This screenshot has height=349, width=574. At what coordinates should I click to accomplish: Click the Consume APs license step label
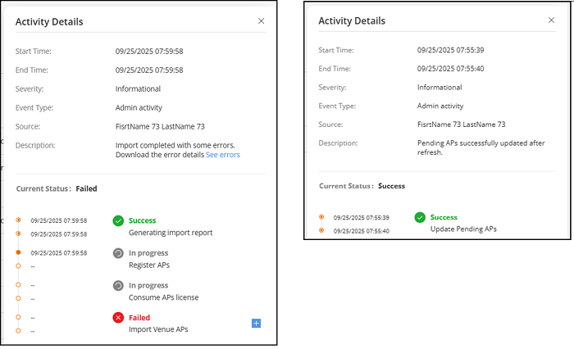tap(163, 297)
